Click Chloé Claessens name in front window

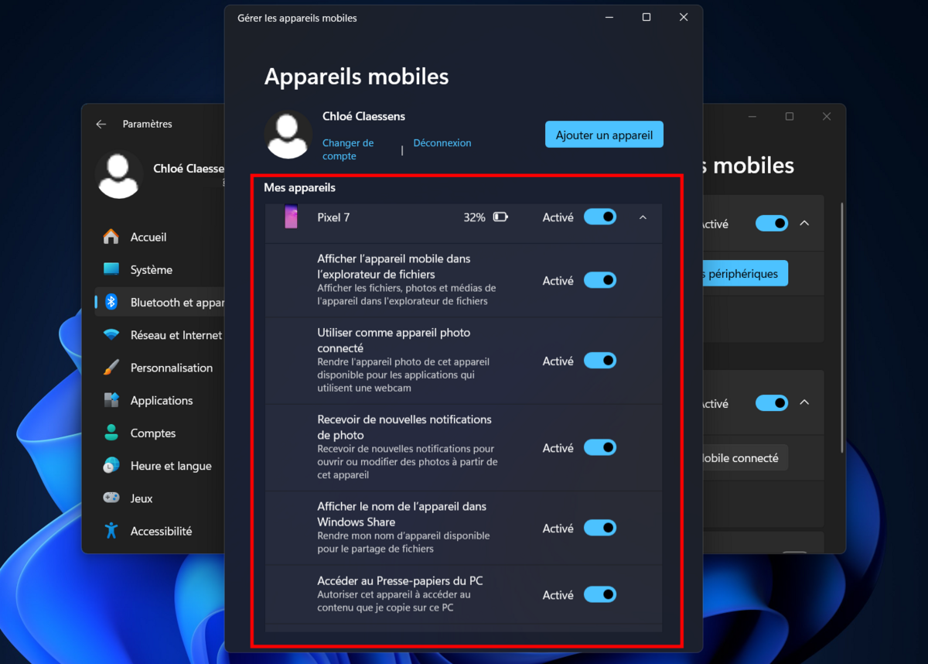[363, 116]
